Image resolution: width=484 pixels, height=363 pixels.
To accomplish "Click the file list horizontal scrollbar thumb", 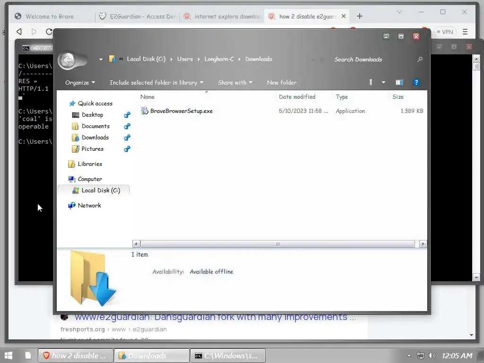I will tap(277, 244).
